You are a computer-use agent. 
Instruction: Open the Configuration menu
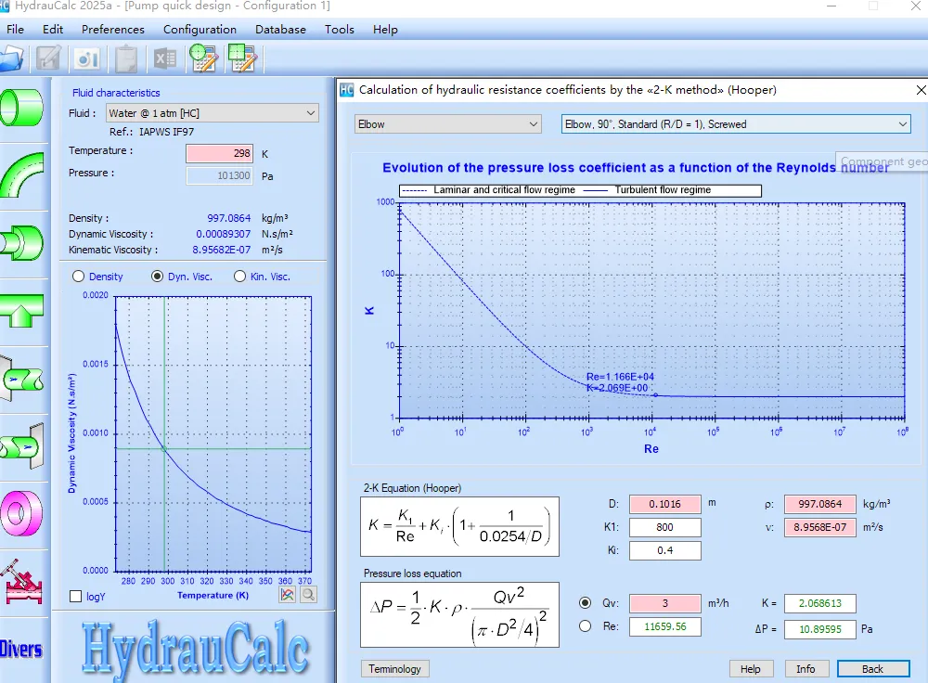(x=200, y=30)
